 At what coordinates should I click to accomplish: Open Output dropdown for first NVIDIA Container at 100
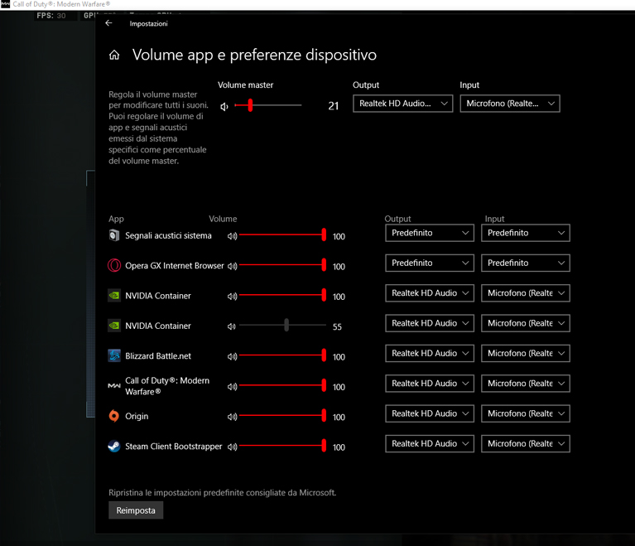point(430,293)
